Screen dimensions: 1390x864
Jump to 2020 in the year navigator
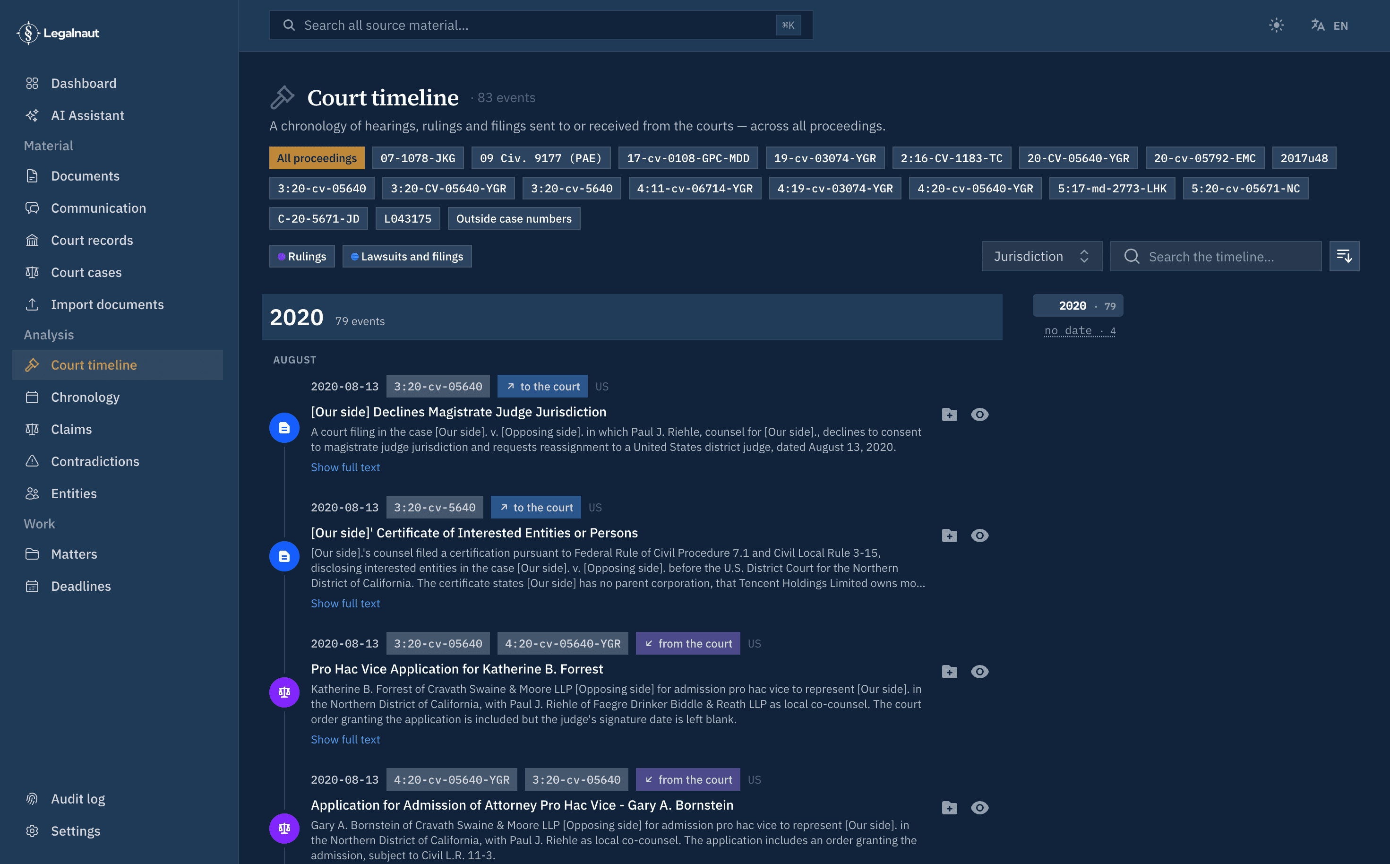1078,305
